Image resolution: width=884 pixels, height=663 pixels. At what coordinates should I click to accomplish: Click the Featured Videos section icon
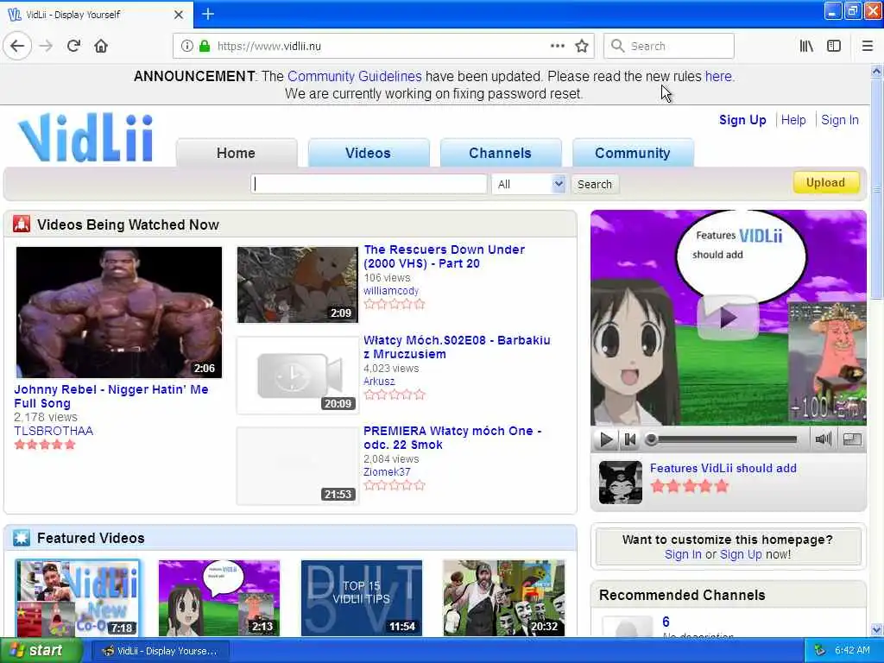tap(22, 538)
